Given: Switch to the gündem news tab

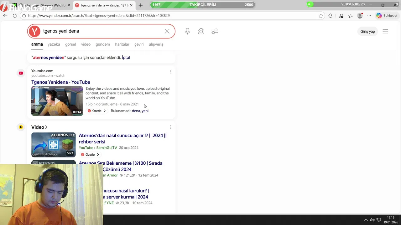Looking at the screenshot, I should click(103, 44).
